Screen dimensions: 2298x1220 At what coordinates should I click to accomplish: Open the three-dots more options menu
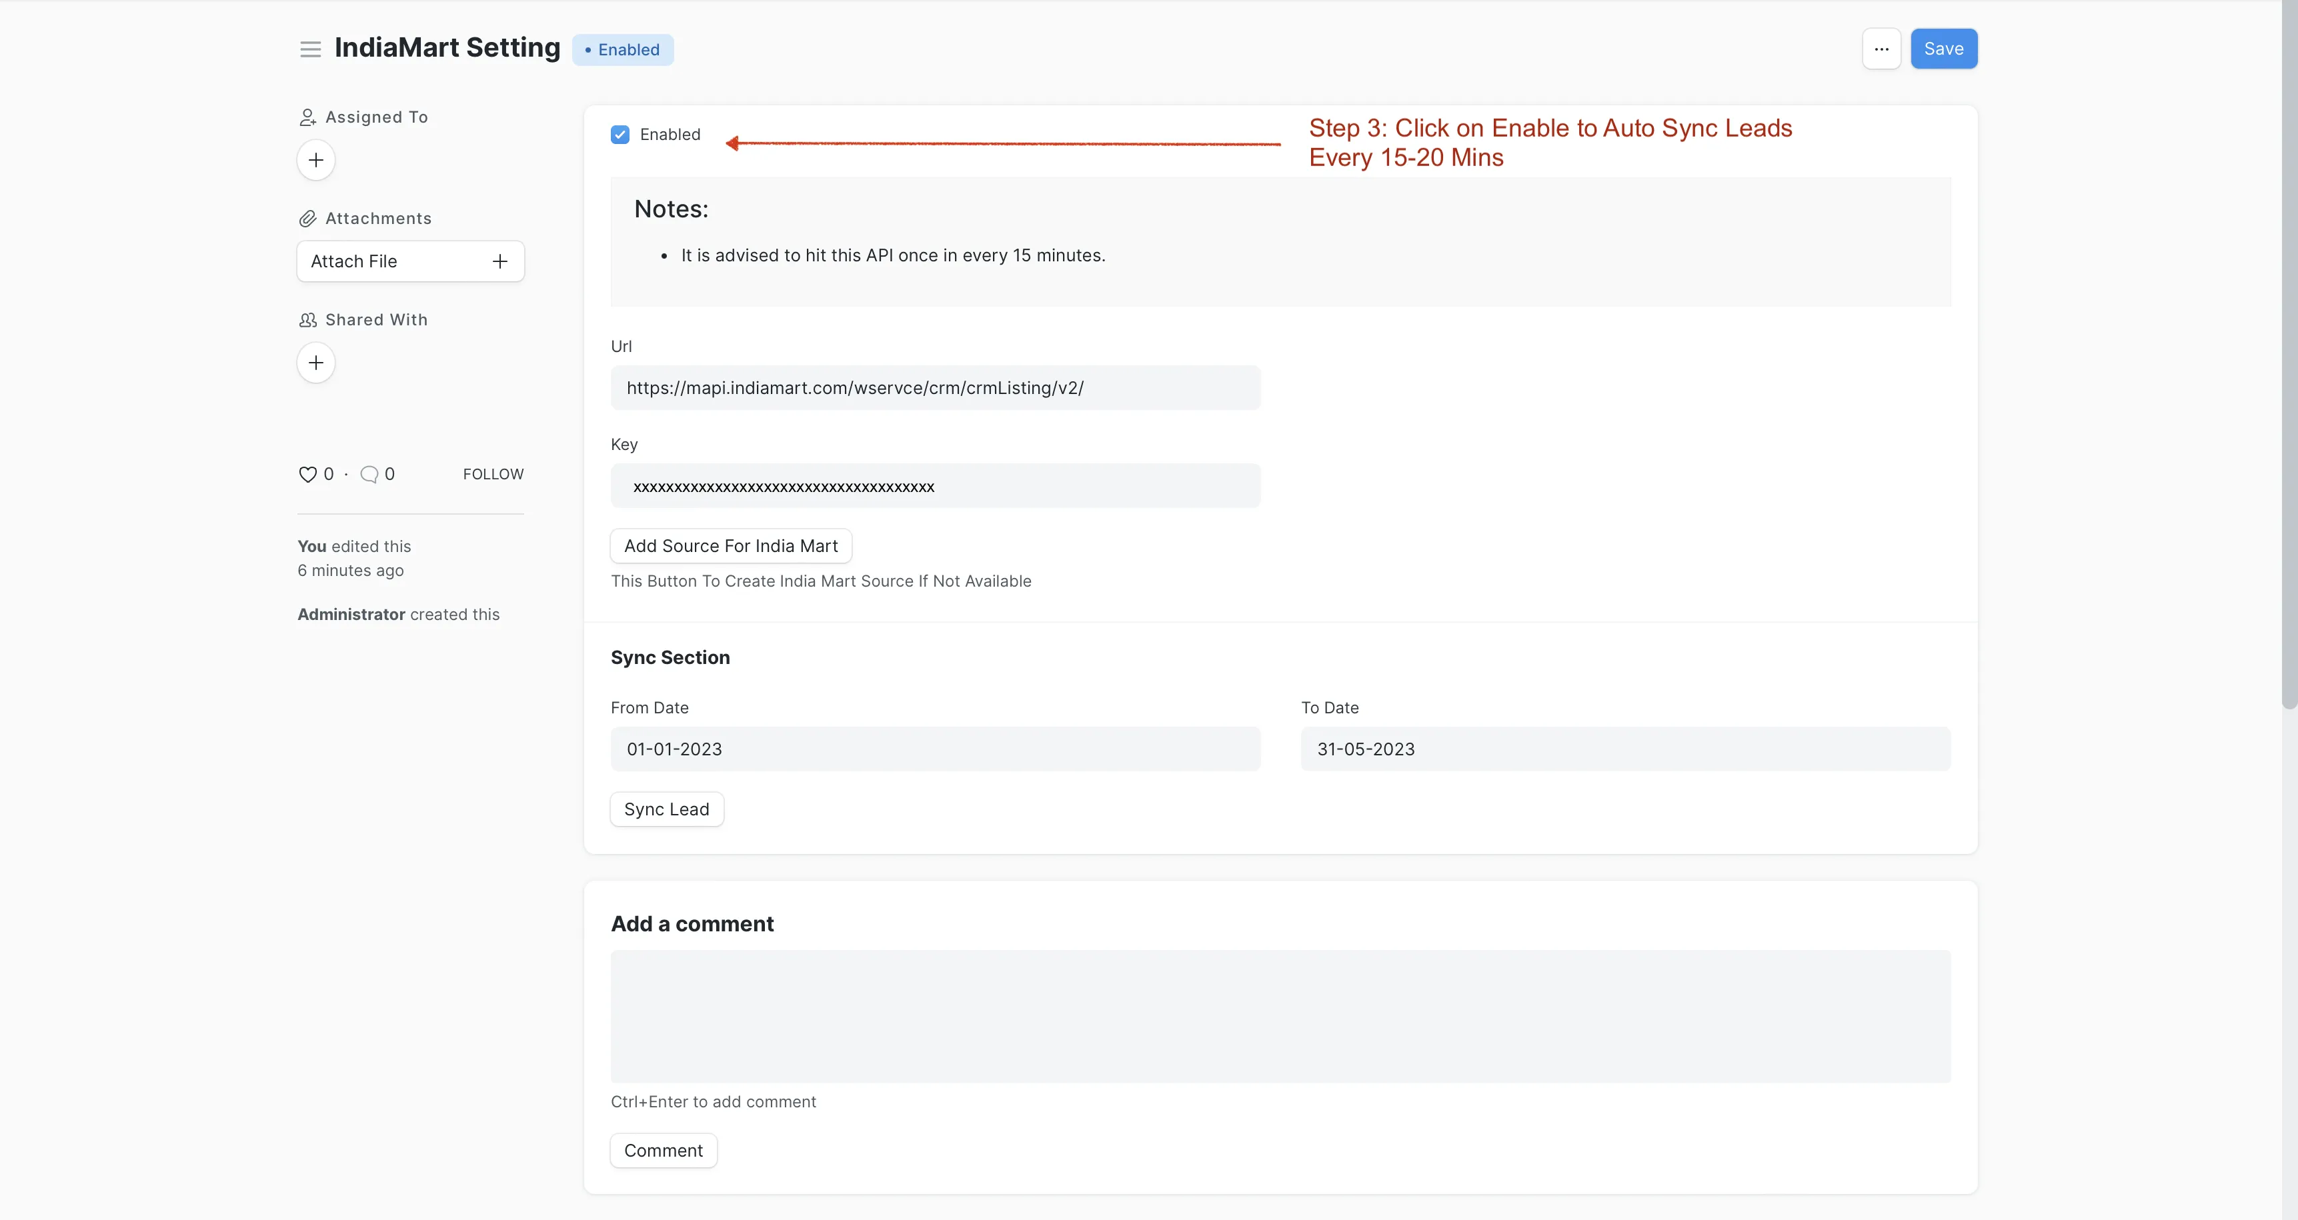[x=1881, y=49]
